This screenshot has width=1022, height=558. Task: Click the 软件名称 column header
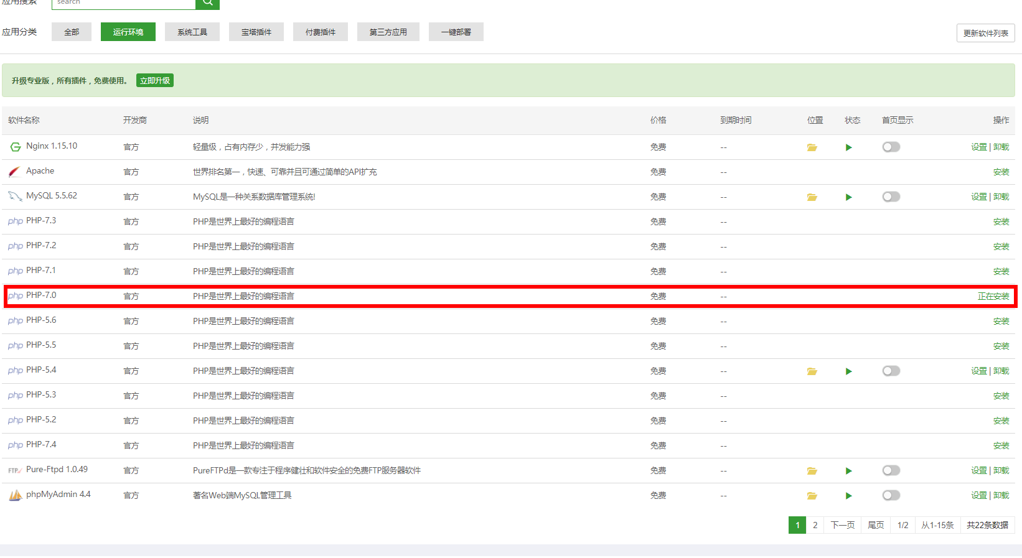[x=24, y=120]
